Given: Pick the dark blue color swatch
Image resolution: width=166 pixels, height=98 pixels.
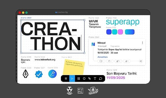Looking at the screenshot, I should point(109,32).
